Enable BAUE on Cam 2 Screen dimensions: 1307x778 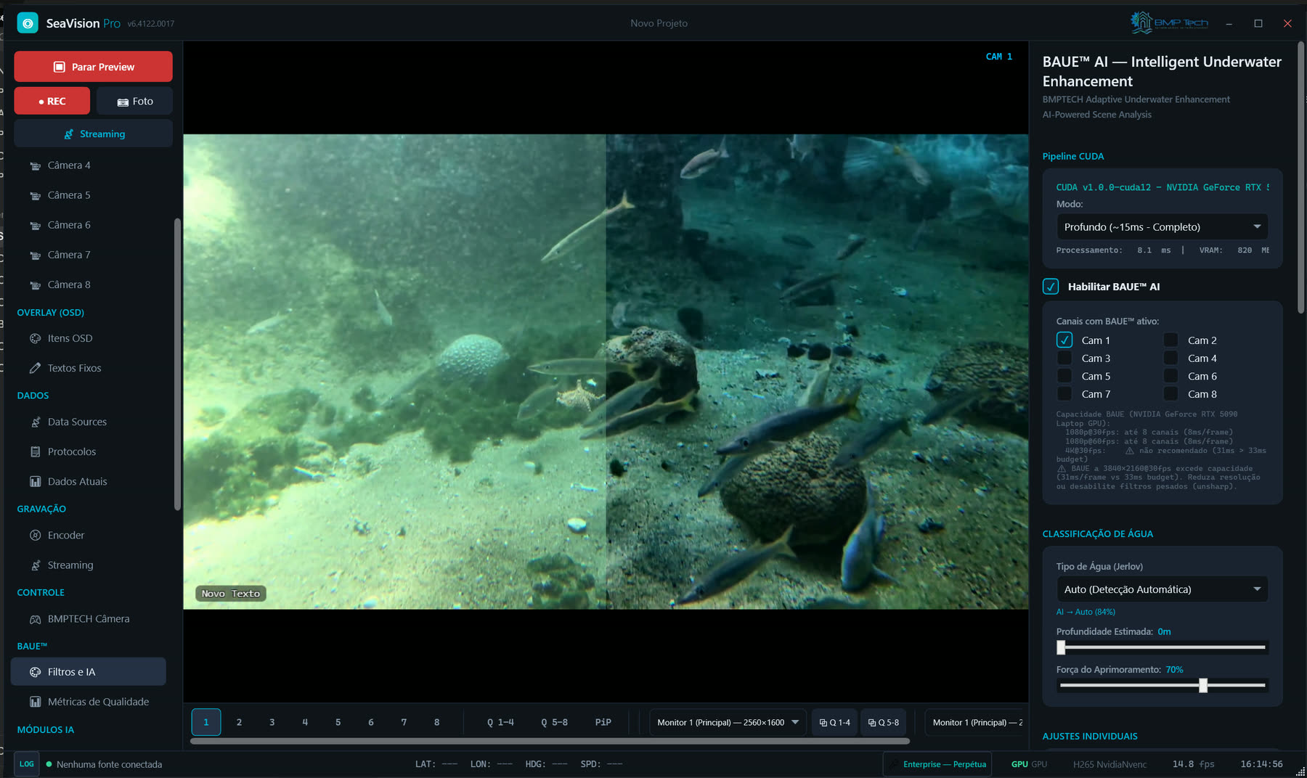tap(1170, 340)
